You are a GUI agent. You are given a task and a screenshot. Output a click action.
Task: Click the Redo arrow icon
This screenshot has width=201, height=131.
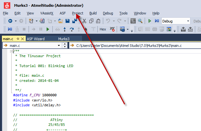click(119, 21)
